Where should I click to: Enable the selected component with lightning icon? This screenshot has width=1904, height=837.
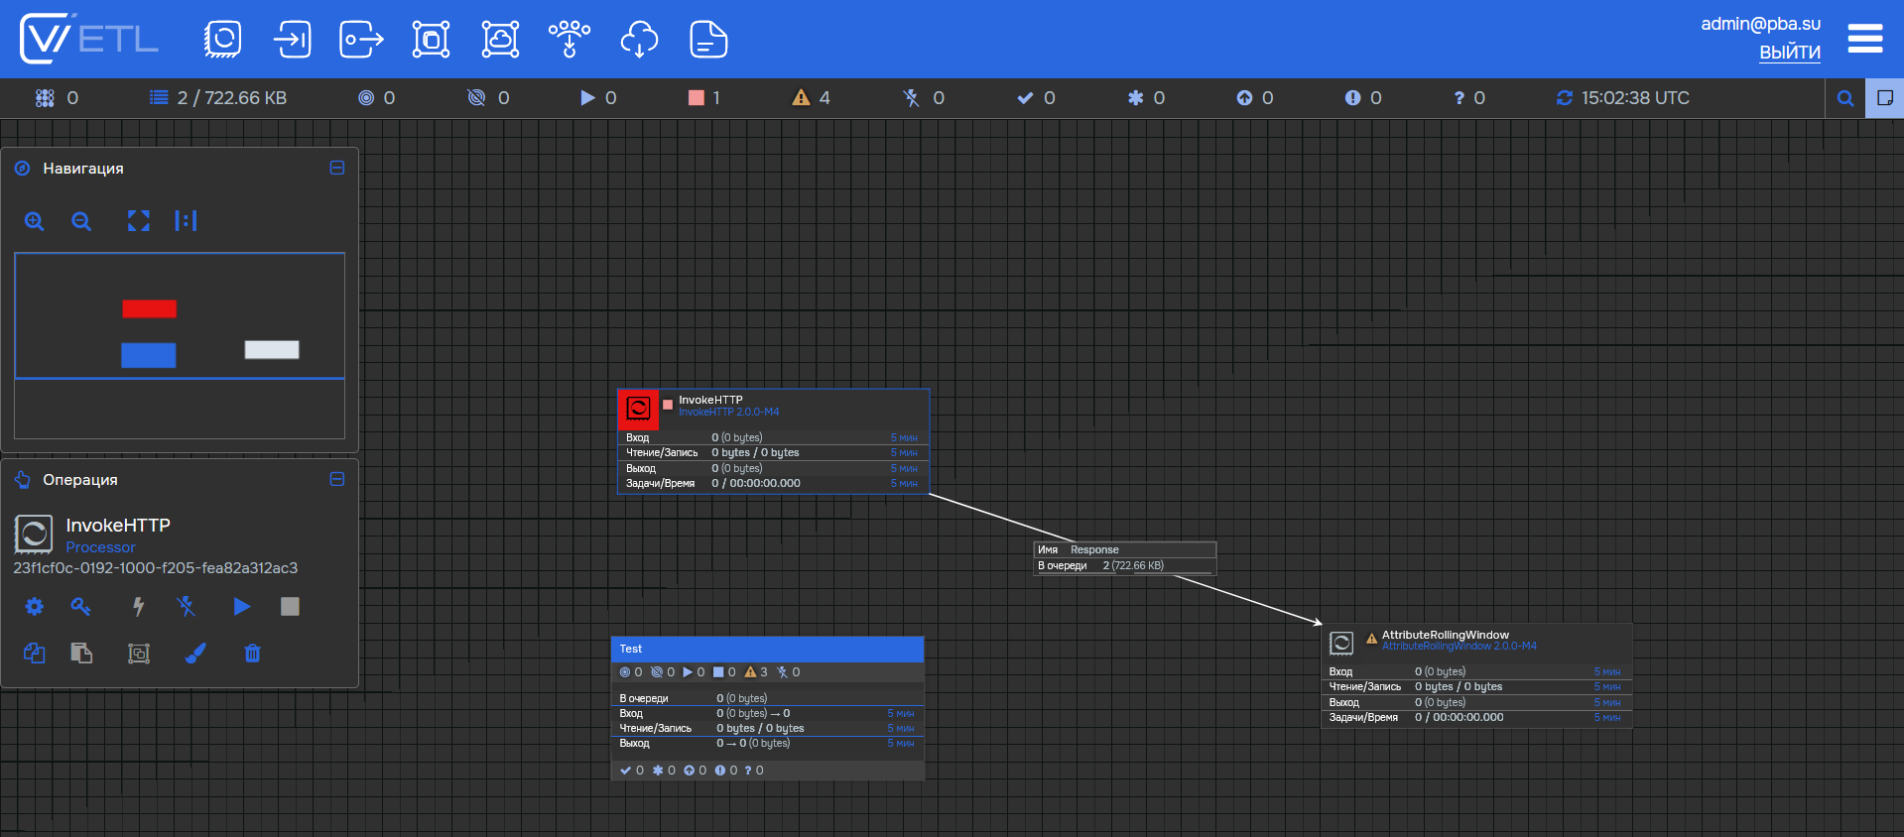tap(139, 606)
